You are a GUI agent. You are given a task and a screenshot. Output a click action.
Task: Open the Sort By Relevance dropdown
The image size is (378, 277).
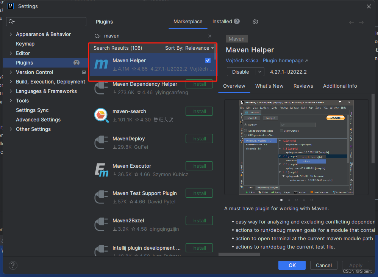[x=189, y=48]
